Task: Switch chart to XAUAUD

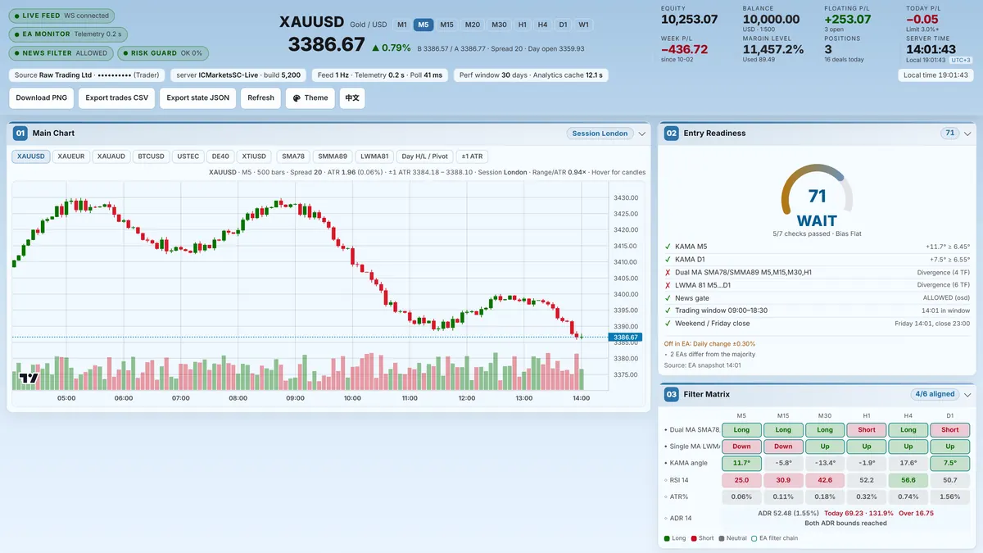Action: [111, 156]
